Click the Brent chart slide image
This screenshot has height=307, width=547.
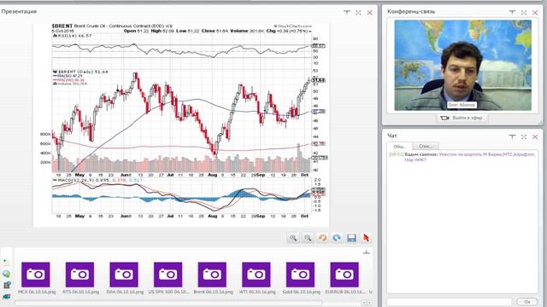point(181,125)
